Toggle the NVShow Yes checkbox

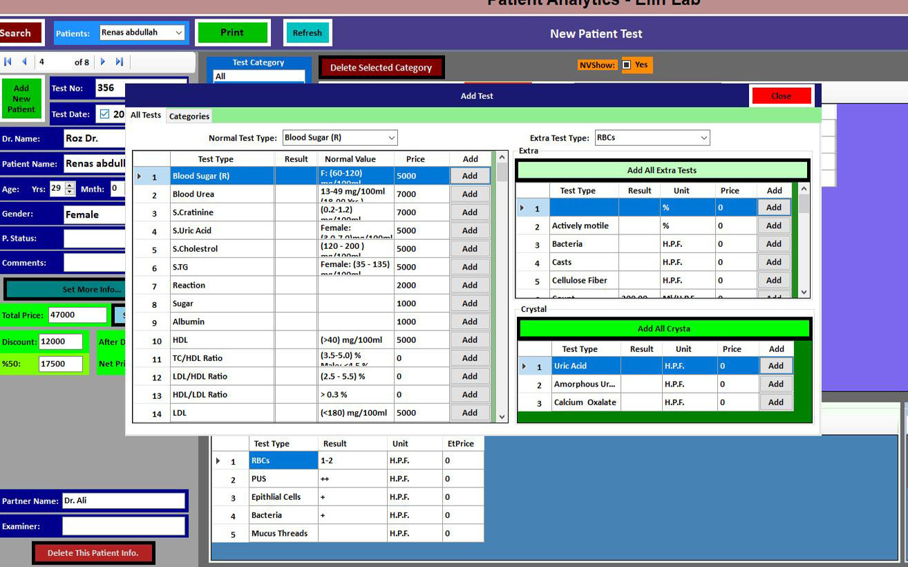(626, 65)
